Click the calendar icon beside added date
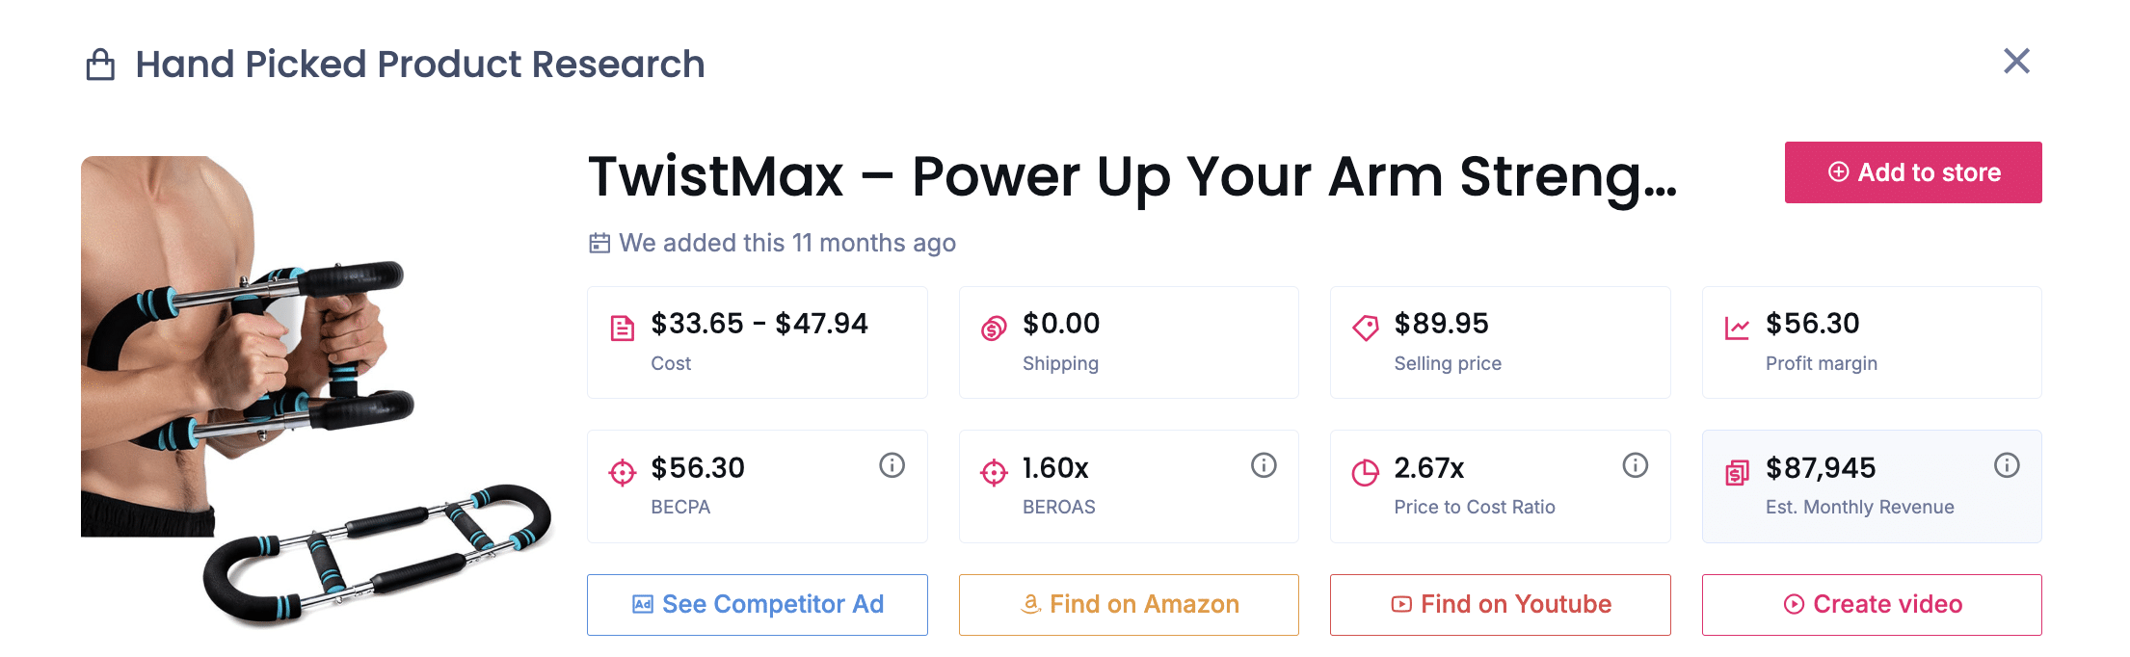 599,243
